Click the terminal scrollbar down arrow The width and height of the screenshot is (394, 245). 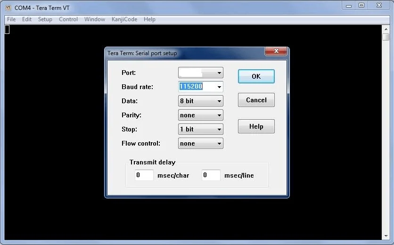[x=386, y=236]
